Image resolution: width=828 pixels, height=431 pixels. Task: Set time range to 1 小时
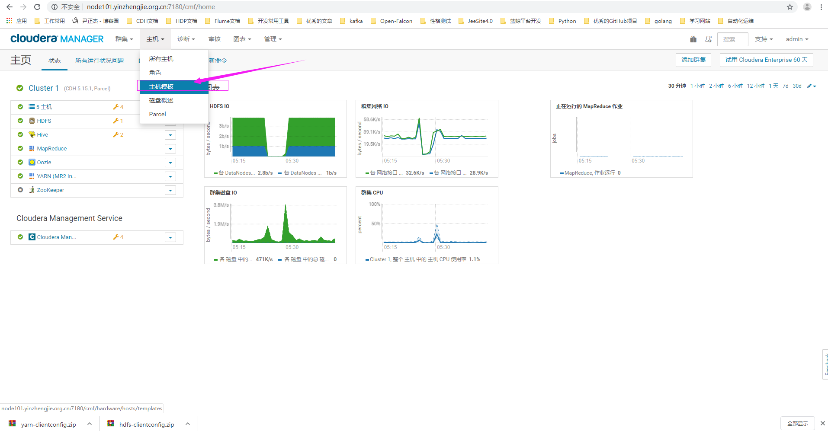tap(698, 86)
